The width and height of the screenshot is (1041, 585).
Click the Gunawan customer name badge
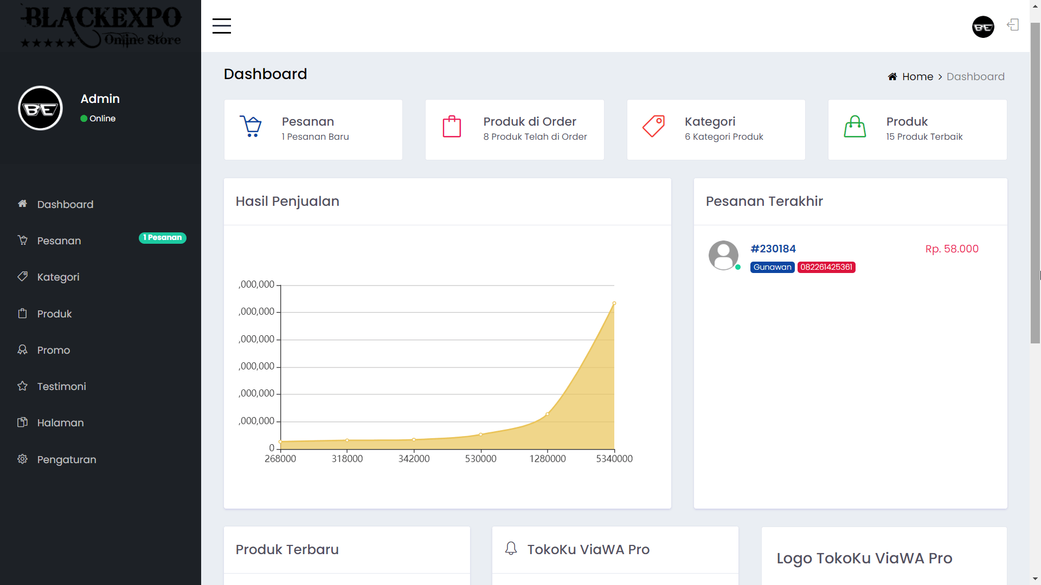(x=772, y=267)
